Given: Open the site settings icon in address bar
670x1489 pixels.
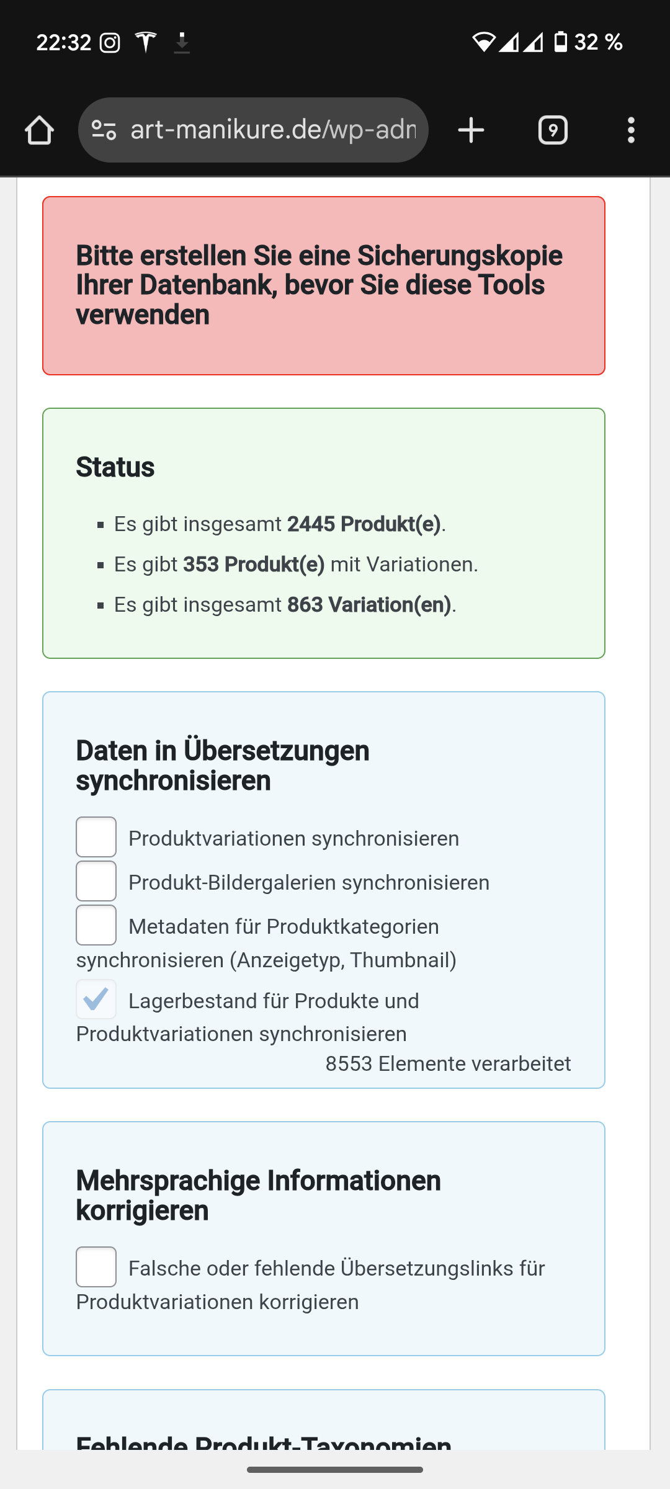Looking at the screenshot, I should pos(104,130).
